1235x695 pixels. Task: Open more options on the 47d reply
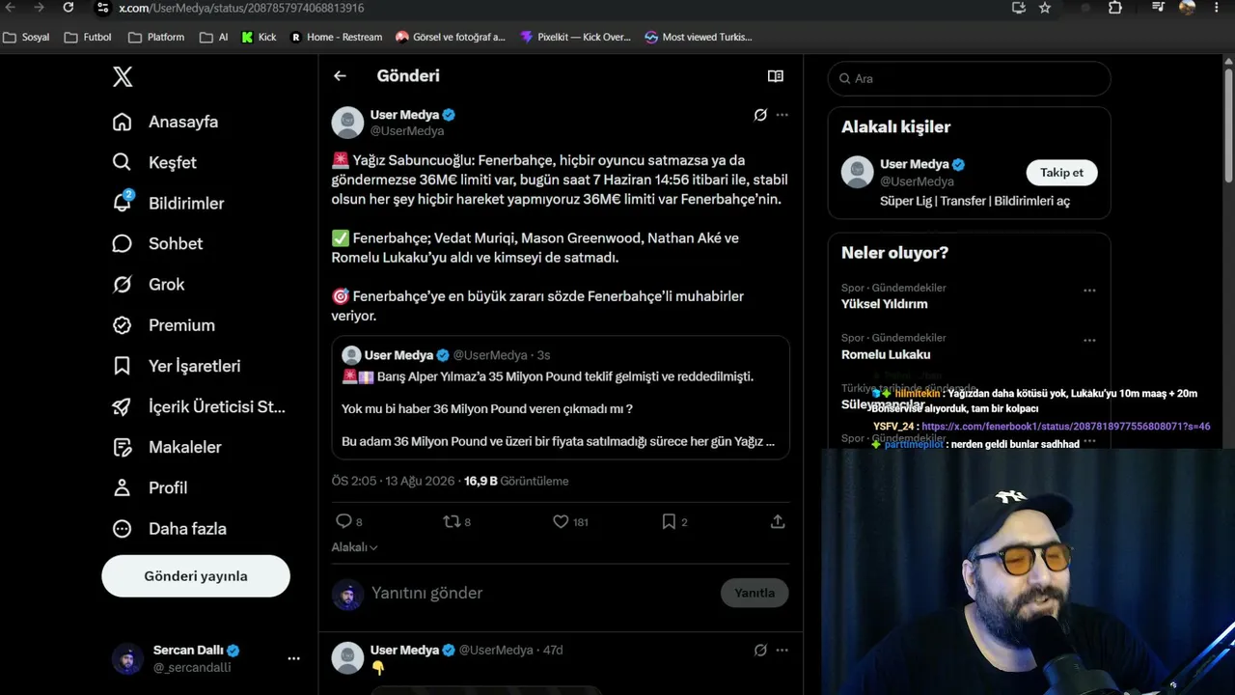(782, 651)
